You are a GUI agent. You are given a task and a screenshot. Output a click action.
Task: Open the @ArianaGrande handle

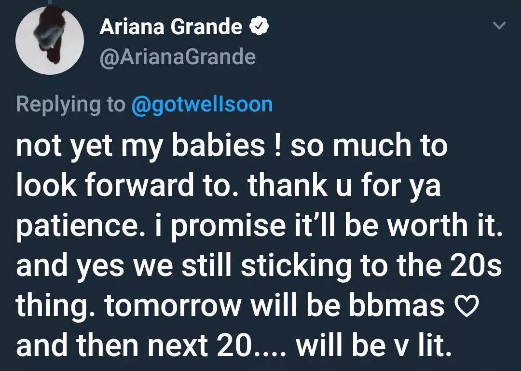[x=178, y=57]
